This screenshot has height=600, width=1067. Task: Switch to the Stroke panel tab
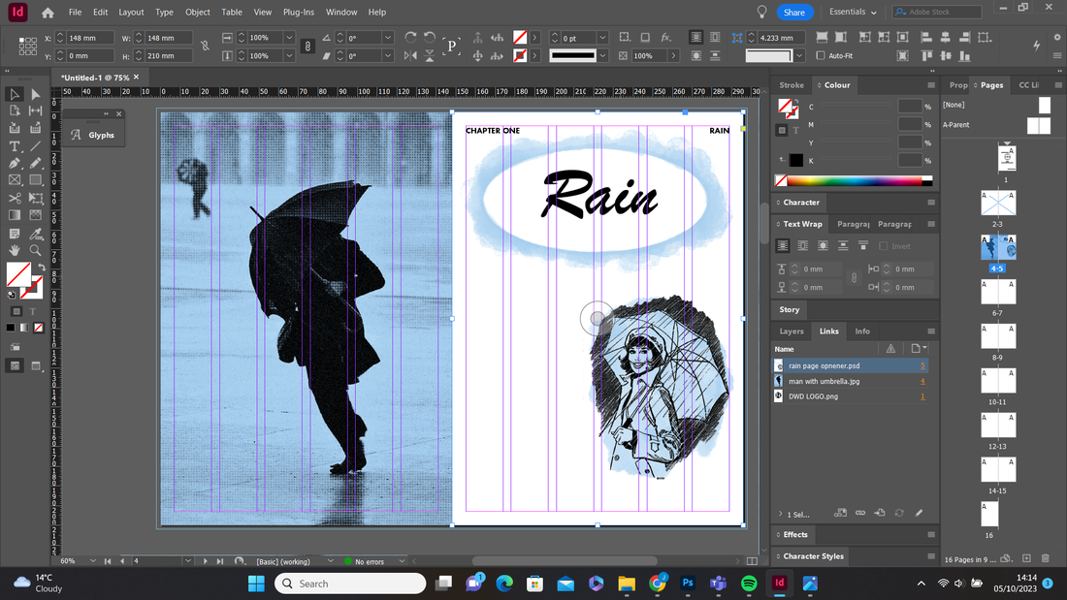tap(792, 85)
